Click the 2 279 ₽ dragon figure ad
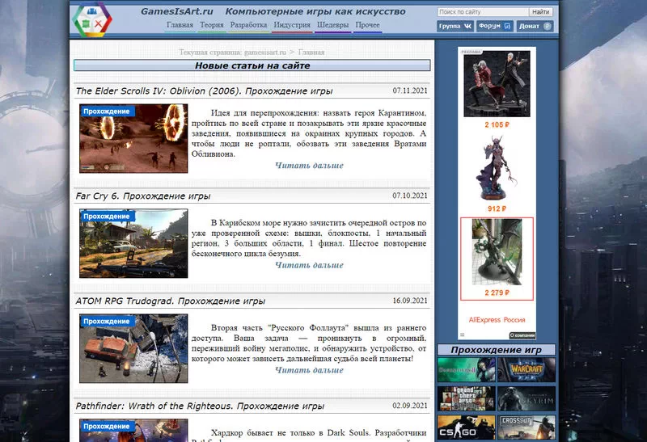Screen dimensions: 647x442 497,259
